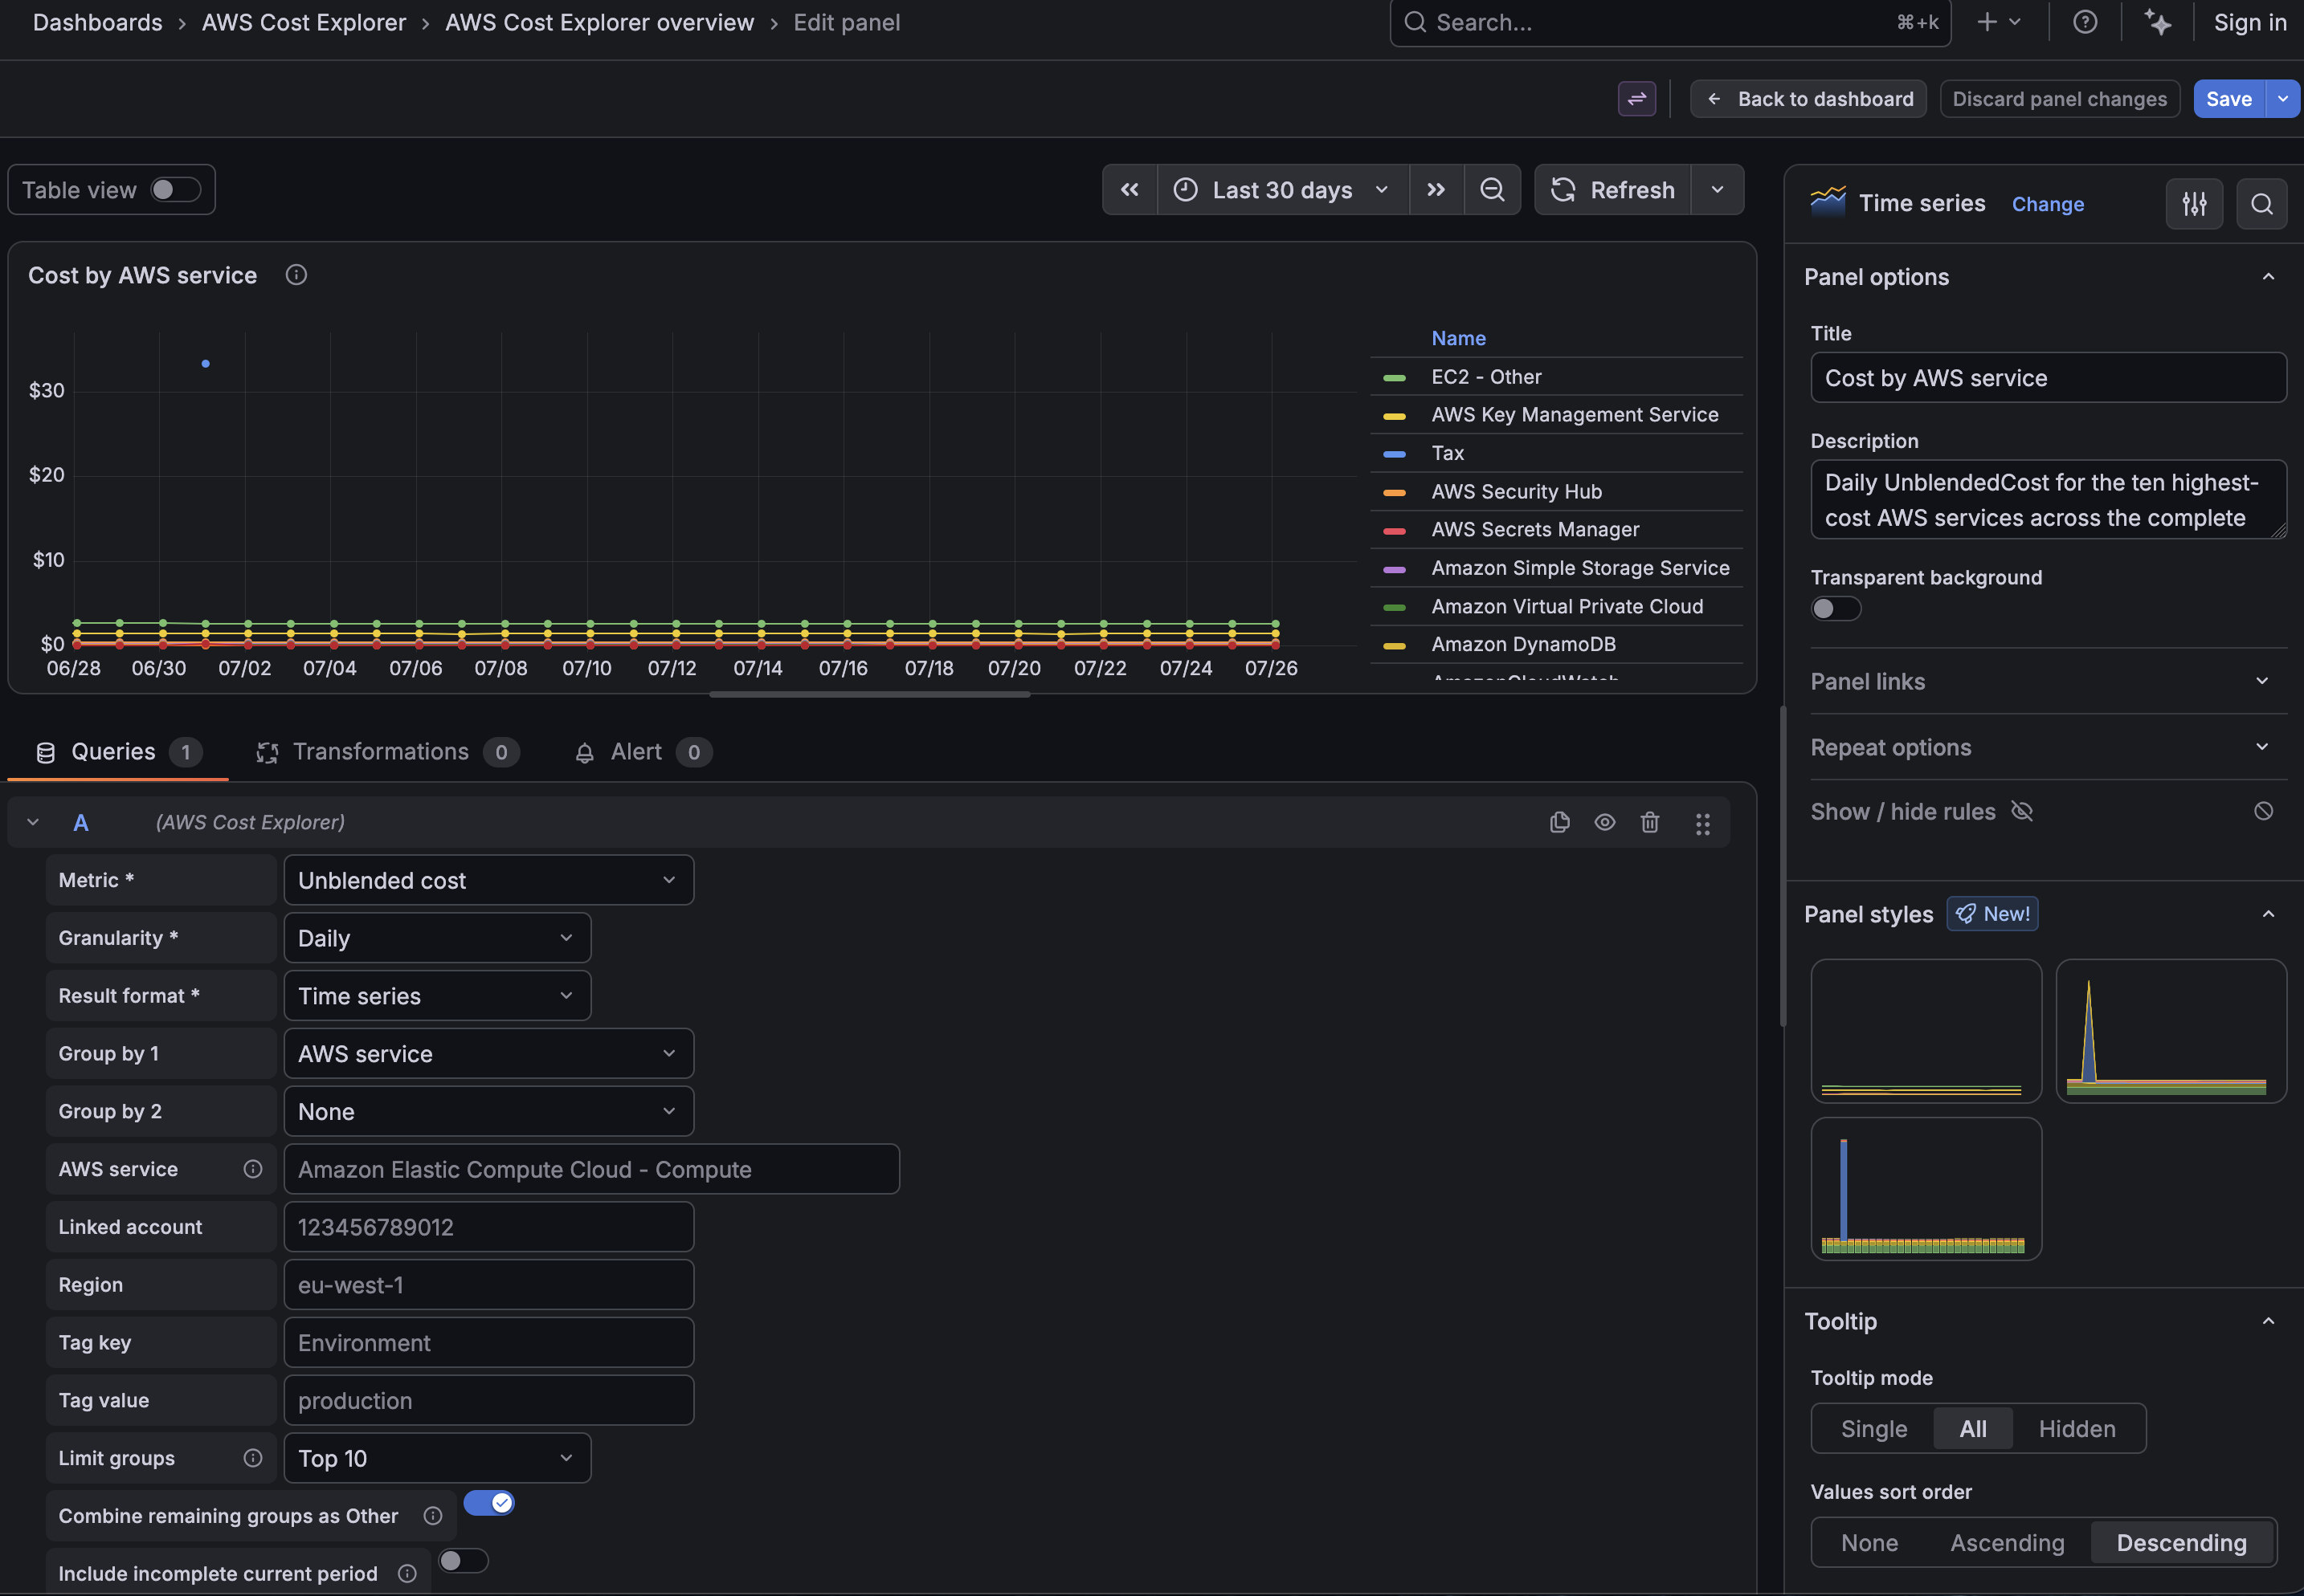Toggle query A visibility eye

(x=1605, y=822)
